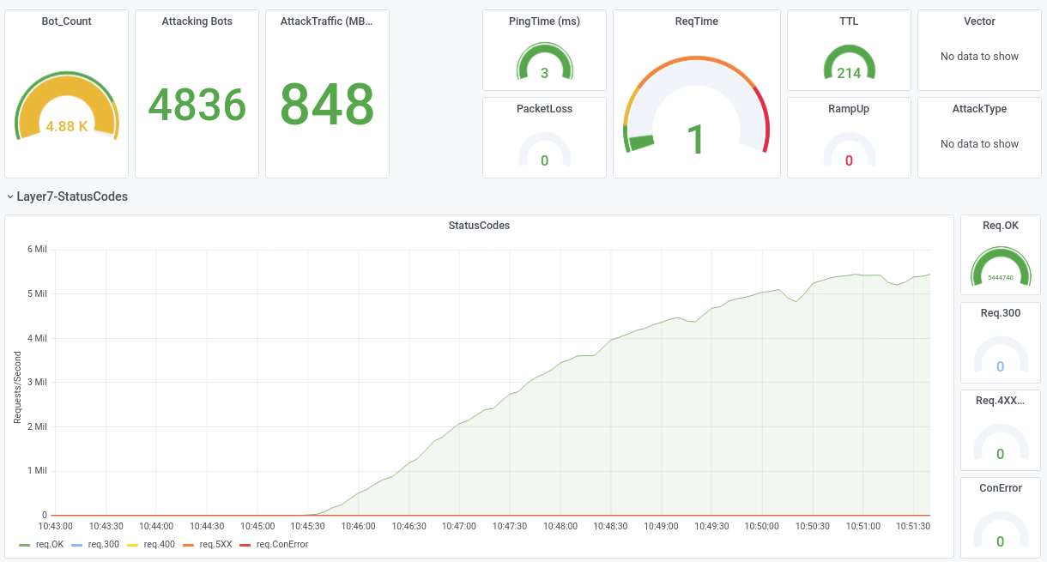Open the StatusCodes graph title menu
1047x562 pixels.
click(479, 226)
